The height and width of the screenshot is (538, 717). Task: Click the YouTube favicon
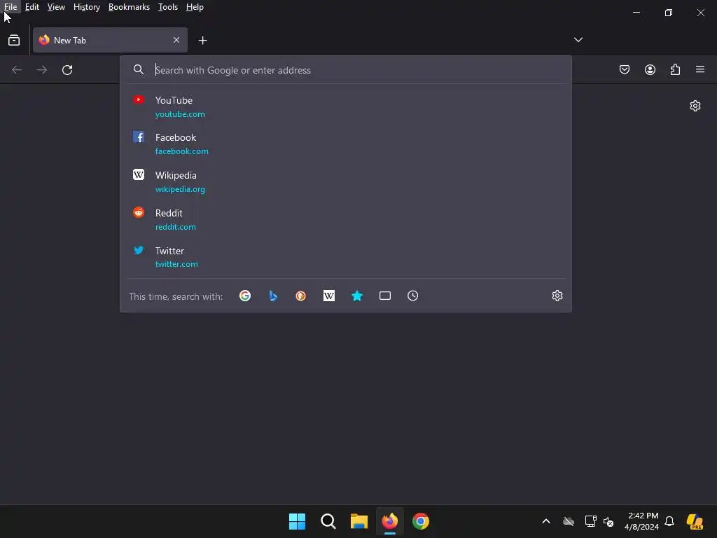point(139,99)
